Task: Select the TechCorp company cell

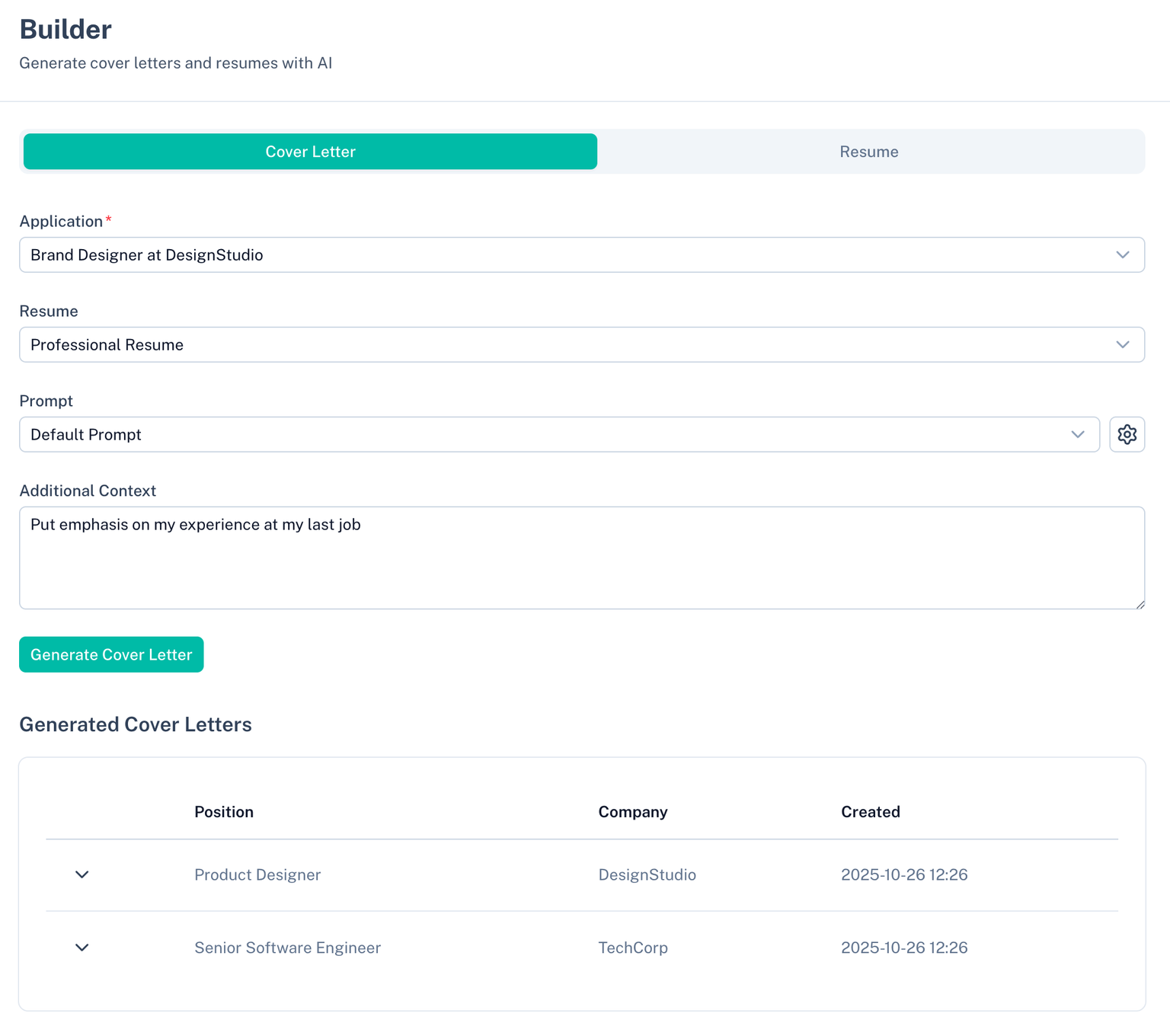Action: [632, 948]
